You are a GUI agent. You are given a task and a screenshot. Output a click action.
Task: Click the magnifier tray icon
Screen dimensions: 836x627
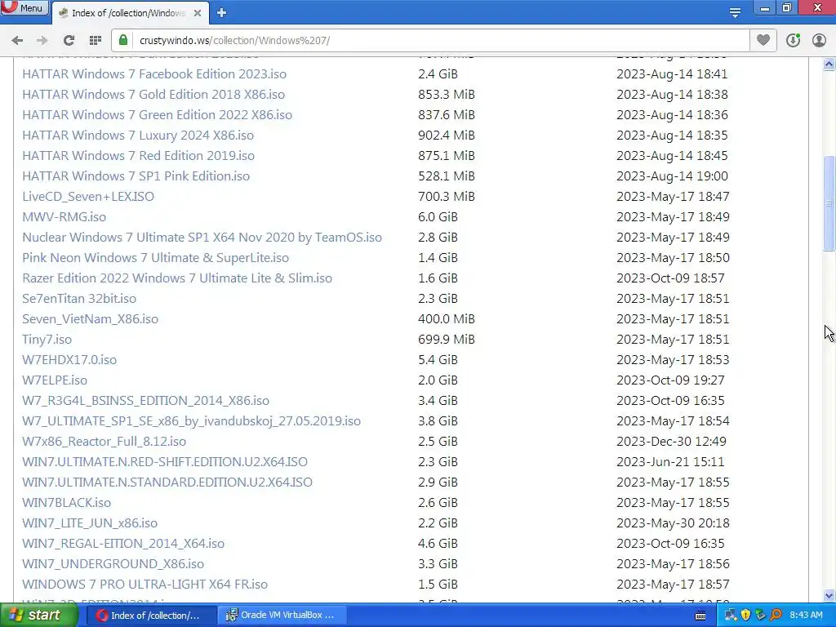(x=776, y=616)
